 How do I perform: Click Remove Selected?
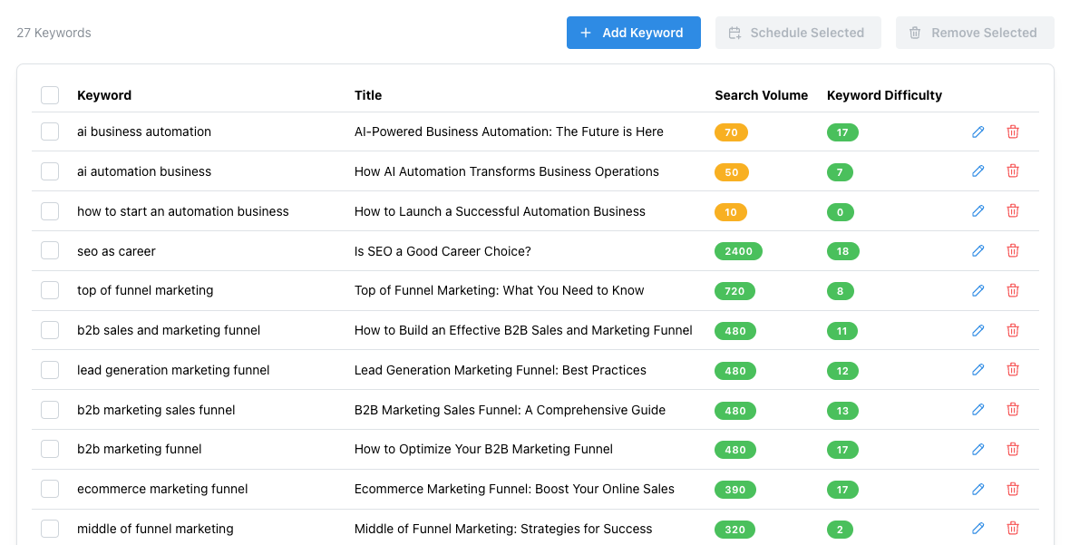pyautogui.click(x=975, y=32)
